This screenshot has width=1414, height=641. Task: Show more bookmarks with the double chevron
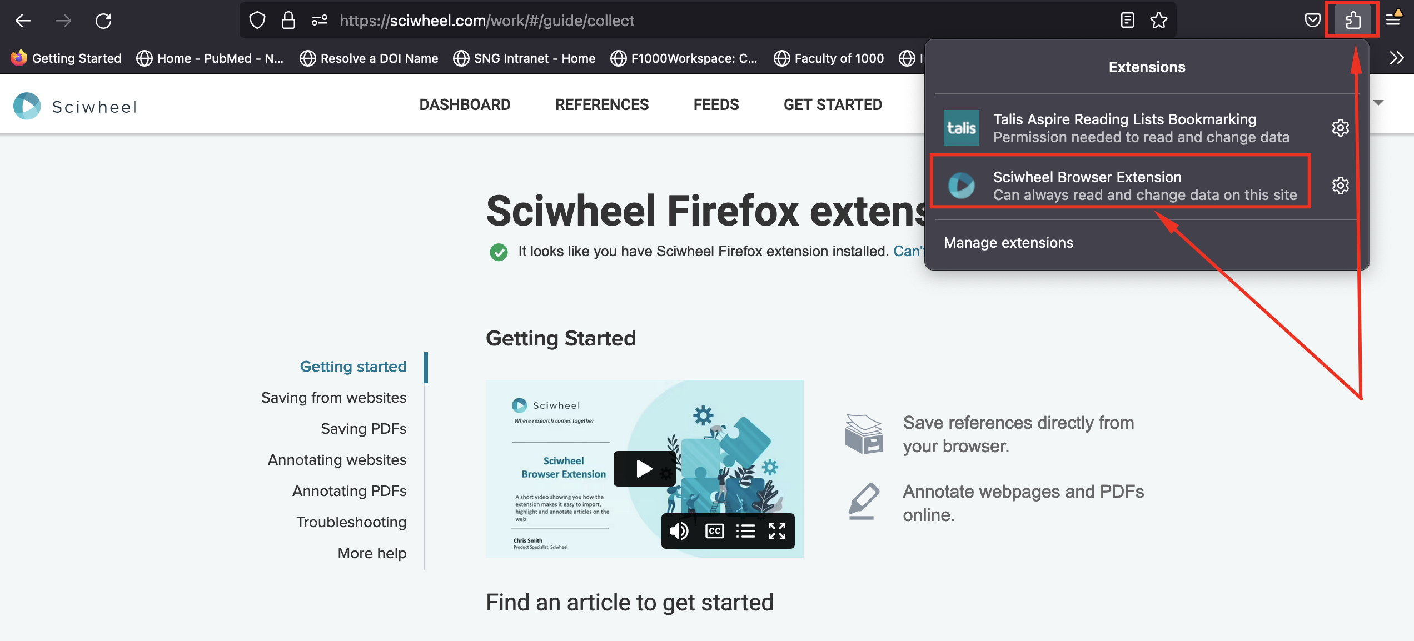point(1397,58)
